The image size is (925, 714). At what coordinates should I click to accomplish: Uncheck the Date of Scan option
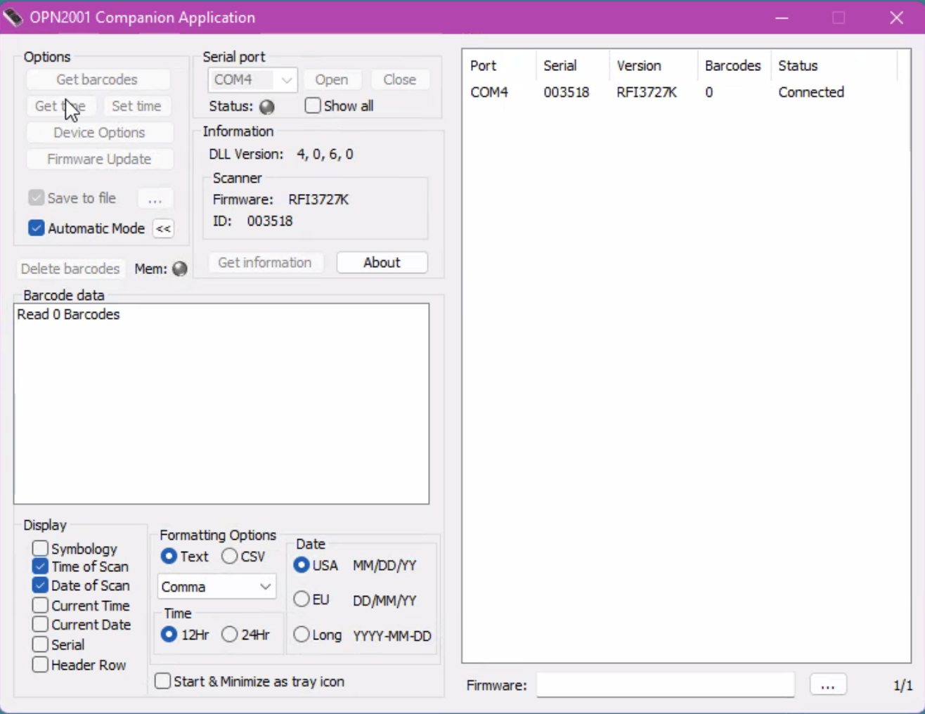[40, 585]
